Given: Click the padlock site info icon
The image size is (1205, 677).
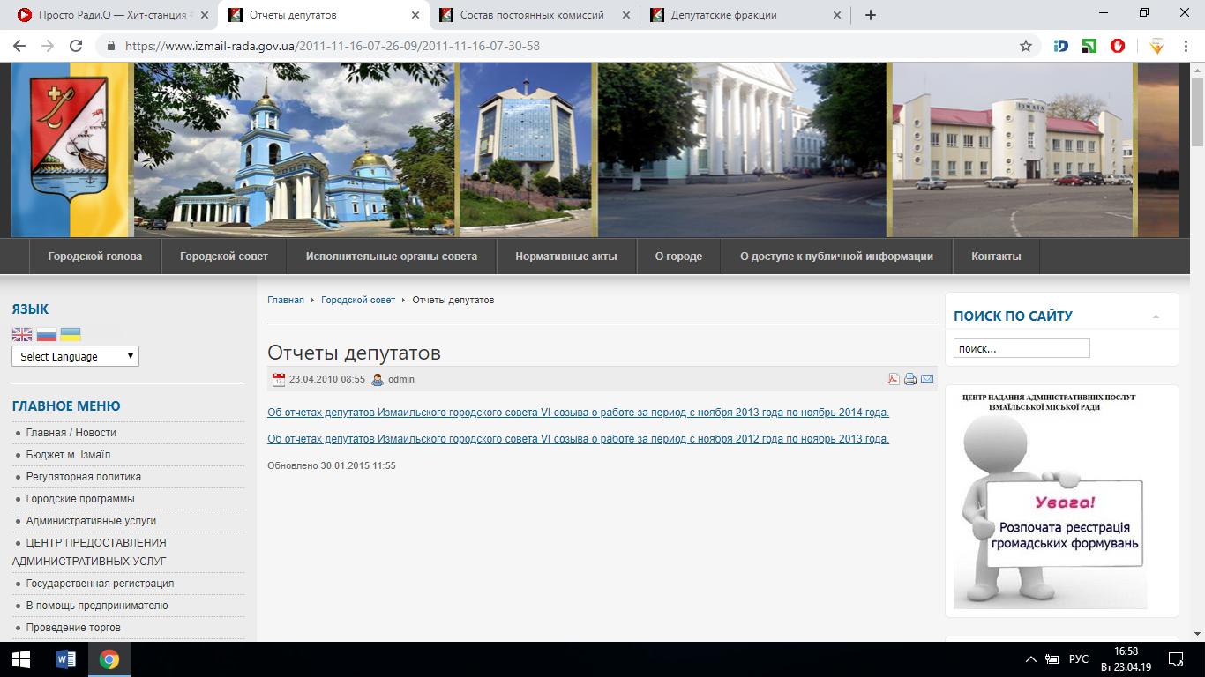Looking at the screenshot, I should click(111, 46).
